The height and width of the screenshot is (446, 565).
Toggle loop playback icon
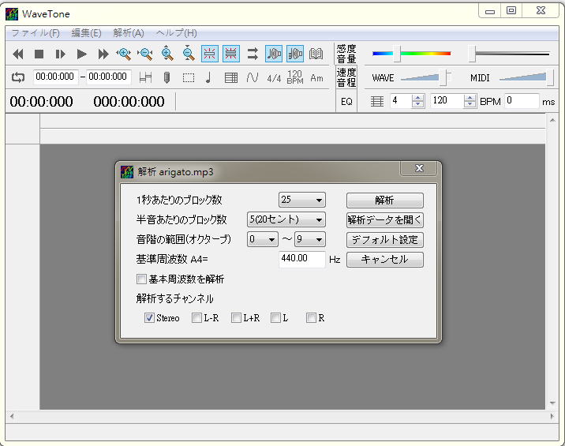[x=18, y=77]
